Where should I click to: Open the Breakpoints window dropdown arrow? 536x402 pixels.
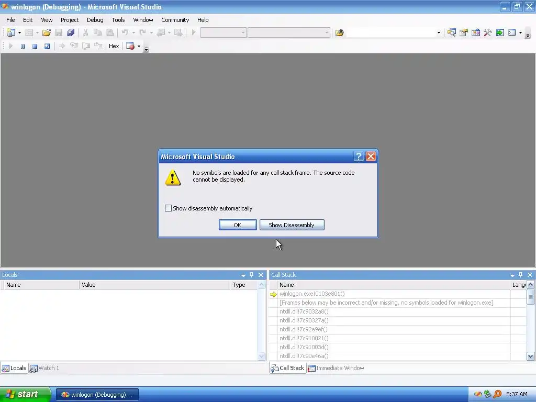(x=139, y=46)
